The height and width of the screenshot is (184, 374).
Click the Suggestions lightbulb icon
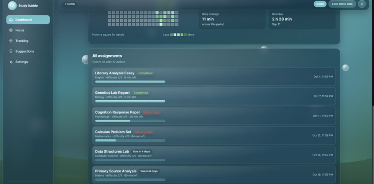[11, 52]
